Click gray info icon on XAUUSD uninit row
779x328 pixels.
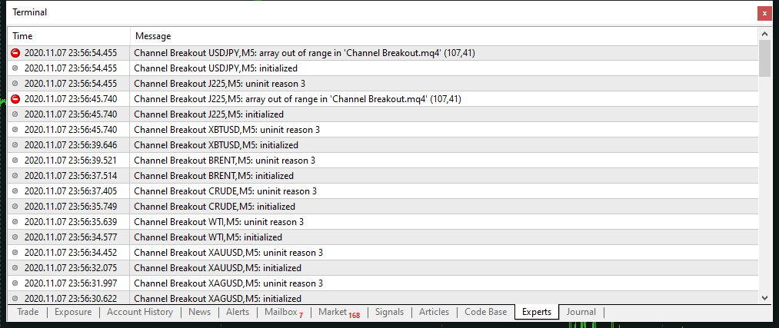(x=15, y=253)
